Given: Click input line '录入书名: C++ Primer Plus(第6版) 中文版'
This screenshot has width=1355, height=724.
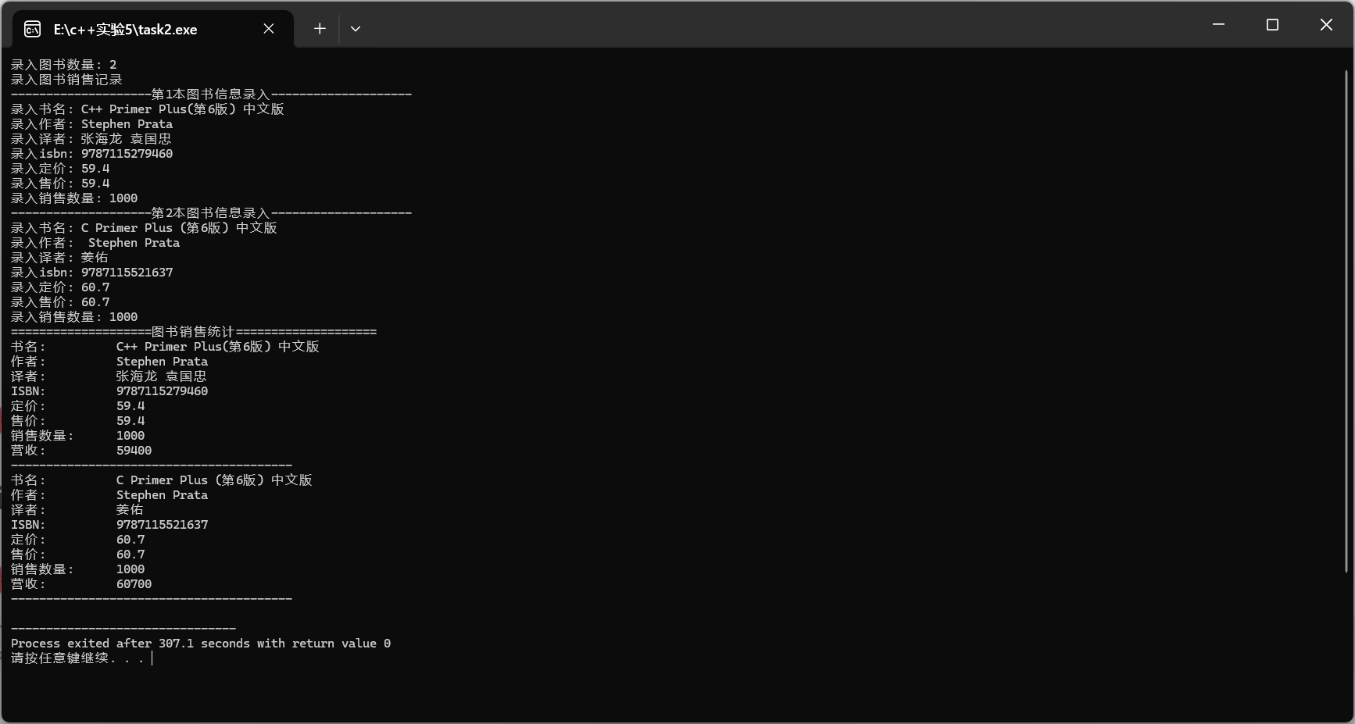Looking at the screenshot, I should tap(148, 109).
